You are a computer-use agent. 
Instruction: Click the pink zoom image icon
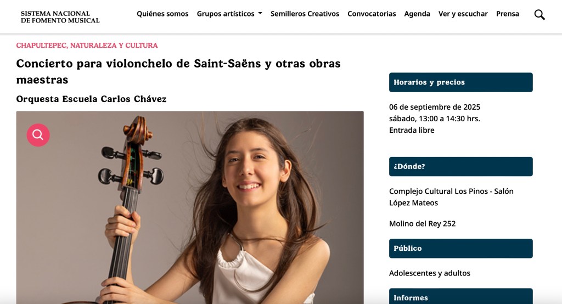[x=38, y=135]
